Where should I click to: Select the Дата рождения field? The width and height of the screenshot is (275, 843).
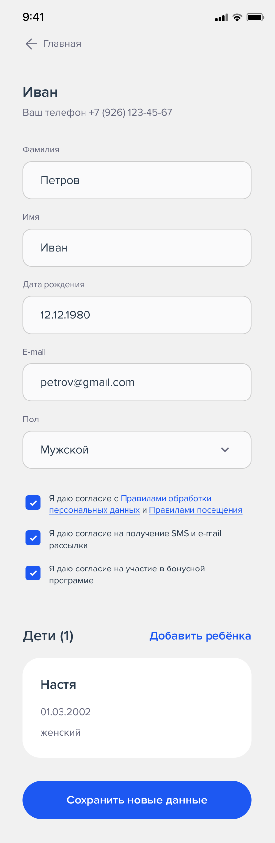point(137,315)
